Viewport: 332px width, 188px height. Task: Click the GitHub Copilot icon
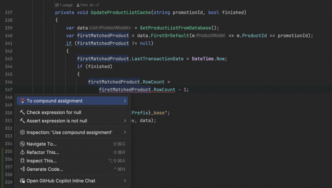click(22, 181)
